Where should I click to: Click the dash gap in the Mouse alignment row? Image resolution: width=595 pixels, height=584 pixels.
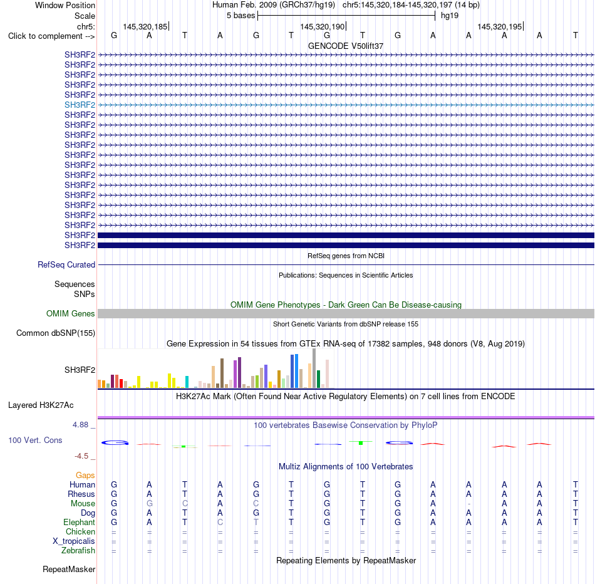point(469,504)
